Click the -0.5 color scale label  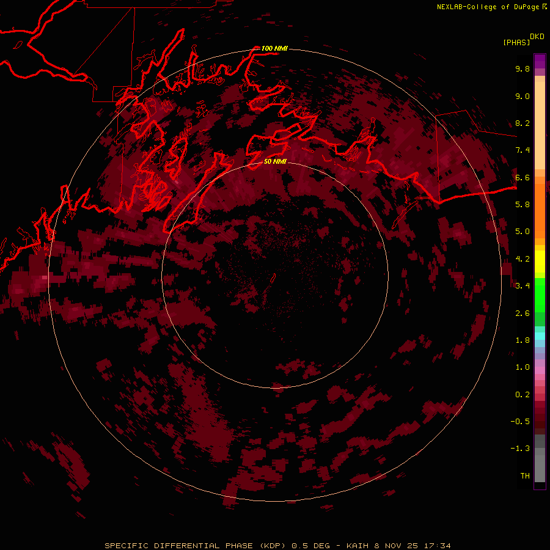[520, 422]
